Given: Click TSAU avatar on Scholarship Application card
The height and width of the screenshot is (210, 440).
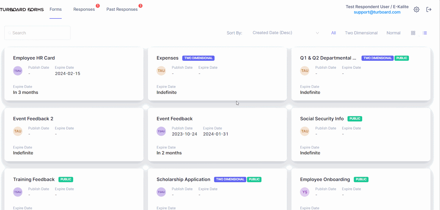Looking at the screenshot, I should coord(161,192).
